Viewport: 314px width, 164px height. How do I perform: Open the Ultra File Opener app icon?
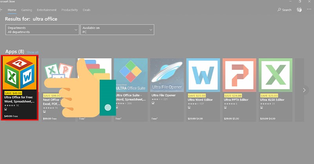pos(167,75)
